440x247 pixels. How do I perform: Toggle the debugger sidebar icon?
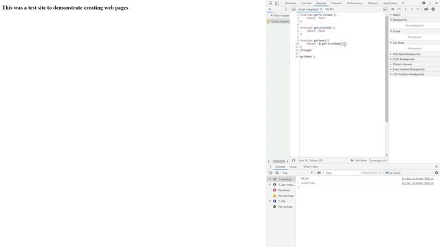click(x=385, y=9)
